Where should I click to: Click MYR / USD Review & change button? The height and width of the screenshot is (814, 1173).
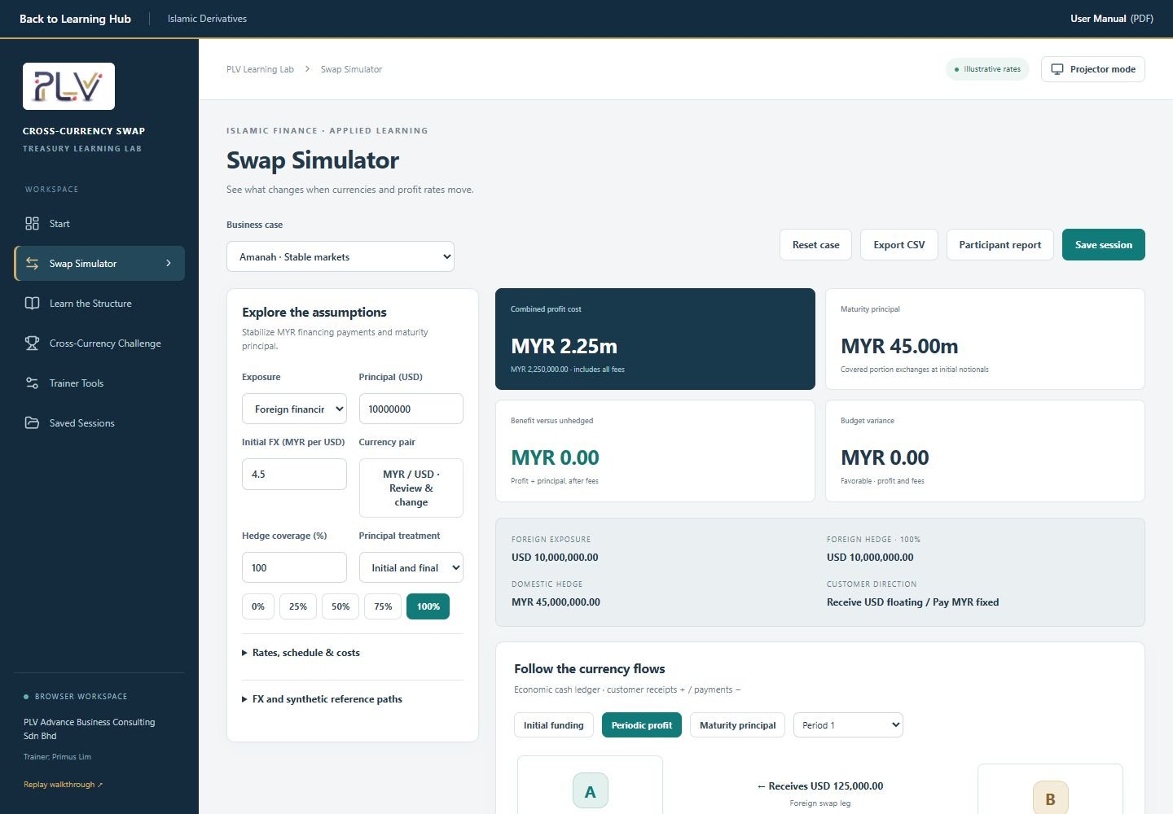(x=411, y=488)
